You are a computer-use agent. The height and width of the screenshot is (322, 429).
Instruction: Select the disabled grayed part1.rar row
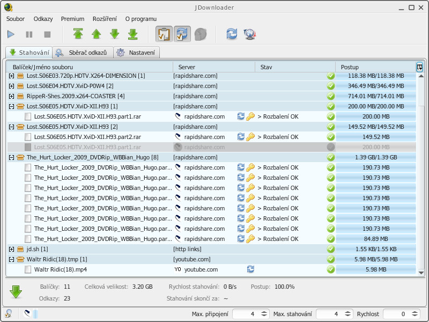(211, 147)
